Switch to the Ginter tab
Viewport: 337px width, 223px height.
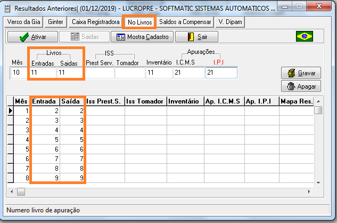(x=56, y=22)
